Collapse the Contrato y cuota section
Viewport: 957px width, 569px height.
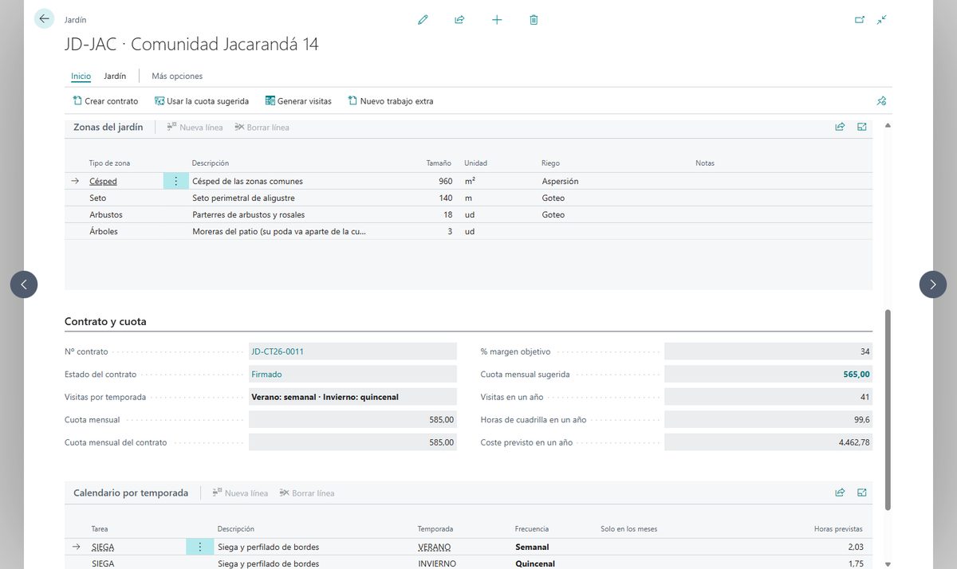click(105, 322)
